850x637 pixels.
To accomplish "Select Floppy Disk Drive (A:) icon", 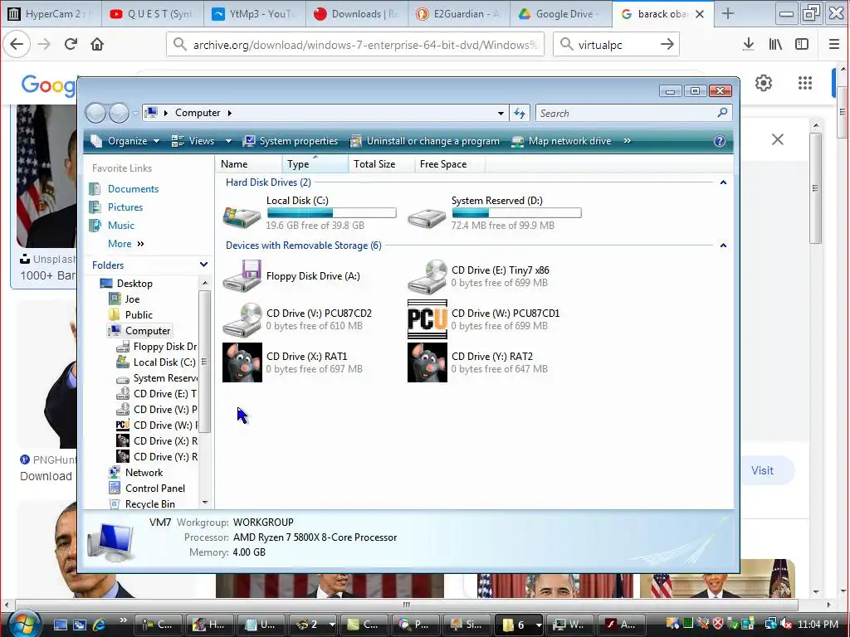I will pyautogui.click(x=242, y=275).
